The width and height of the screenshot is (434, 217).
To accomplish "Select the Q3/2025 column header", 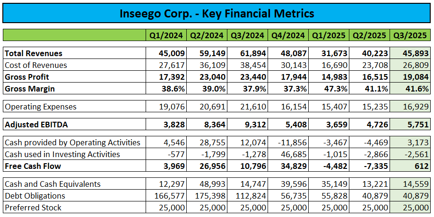I will (x=411, y=35).
